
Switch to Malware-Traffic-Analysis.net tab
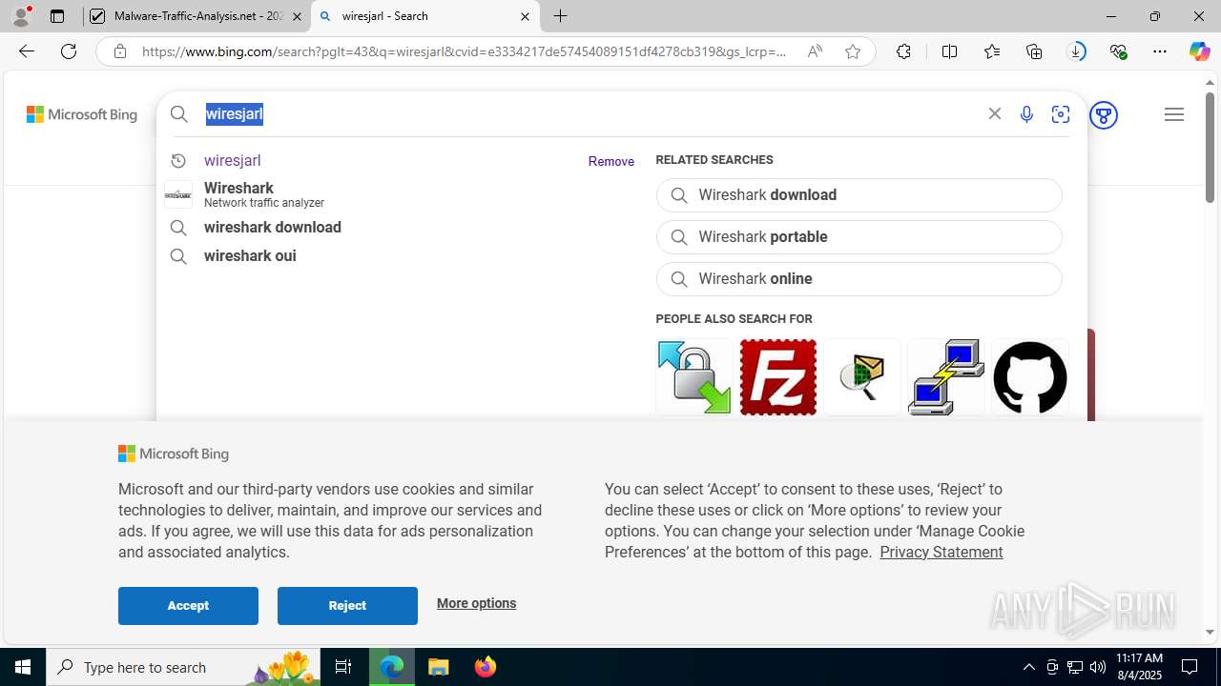[197, 16]
